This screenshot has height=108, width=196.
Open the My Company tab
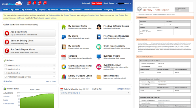[x=40, y=10]
